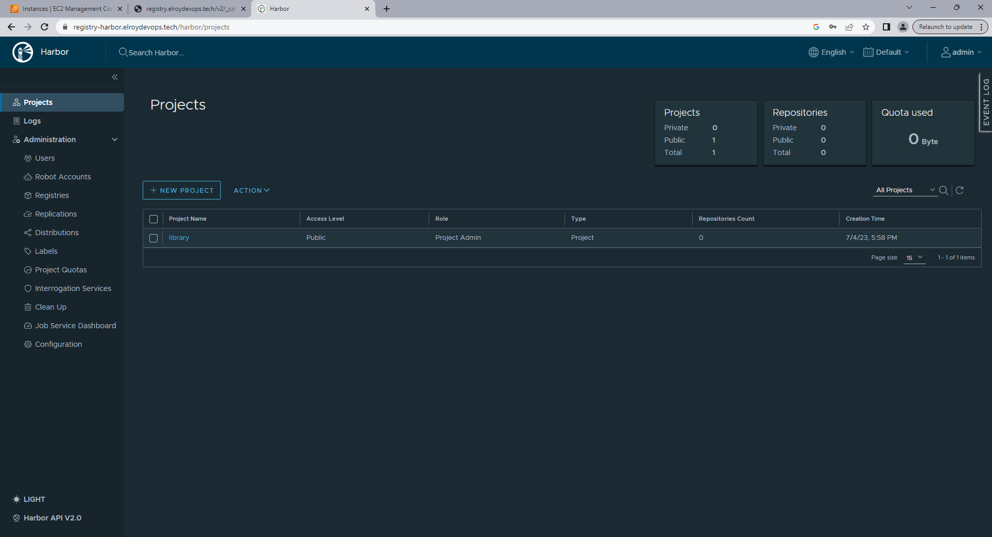
Task: Click the Configuration gear icon
Action: coord(28,344)
